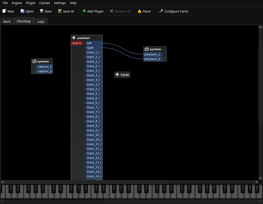Click the track_12_r port
Image resolution: width=263 pixels, height=204 pixels.
click(94, 158)
